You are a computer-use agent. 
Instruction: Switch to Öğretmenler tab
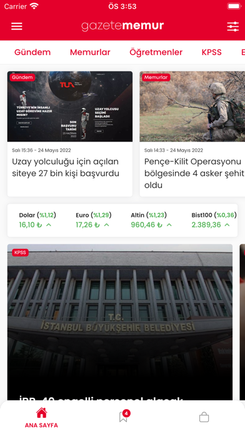pyautogui.click(x=156, y=52)
